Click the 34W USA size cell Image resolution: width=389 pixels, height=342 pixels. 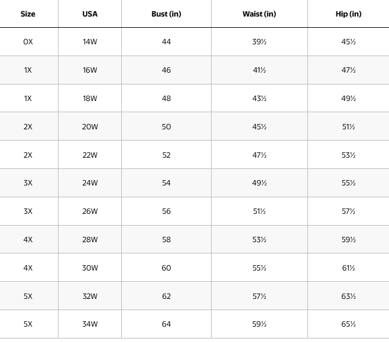click(x=90, y=324)
